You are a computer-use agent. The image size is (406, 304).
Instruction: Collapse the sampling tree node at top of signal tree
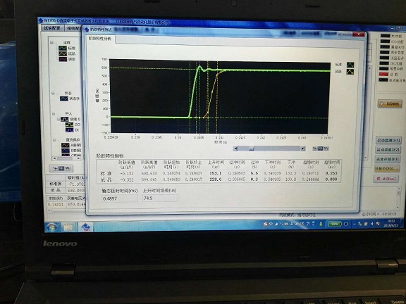51,43
